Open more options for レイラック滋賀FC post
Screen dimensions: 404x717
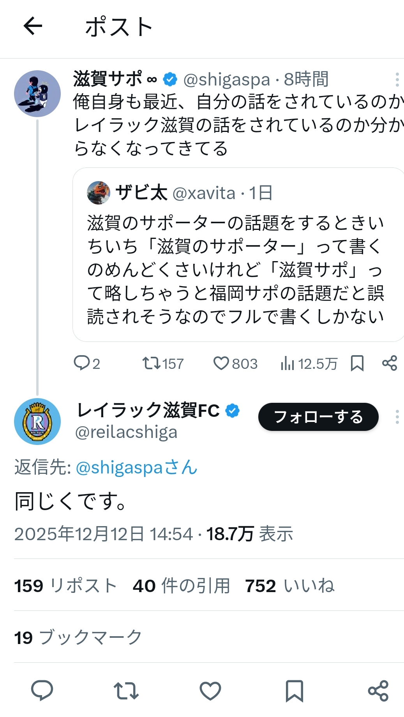point(397,417)
